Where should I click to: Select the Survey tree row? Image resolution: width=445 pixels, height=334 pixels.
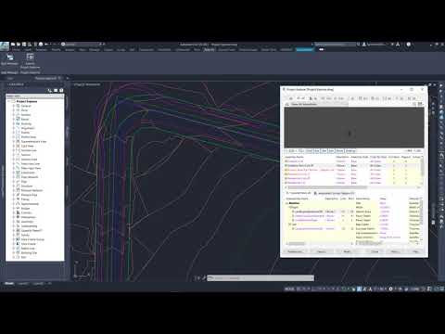pyautogui.click(x=25, y=235)
